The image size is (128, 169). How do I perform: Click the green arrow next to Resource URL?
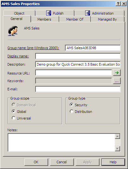pyautogui.click(x=117, y=73)
